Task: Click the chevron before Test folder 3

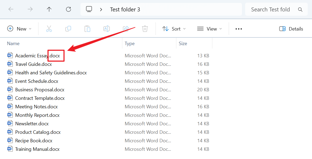Action: point(101,10)
